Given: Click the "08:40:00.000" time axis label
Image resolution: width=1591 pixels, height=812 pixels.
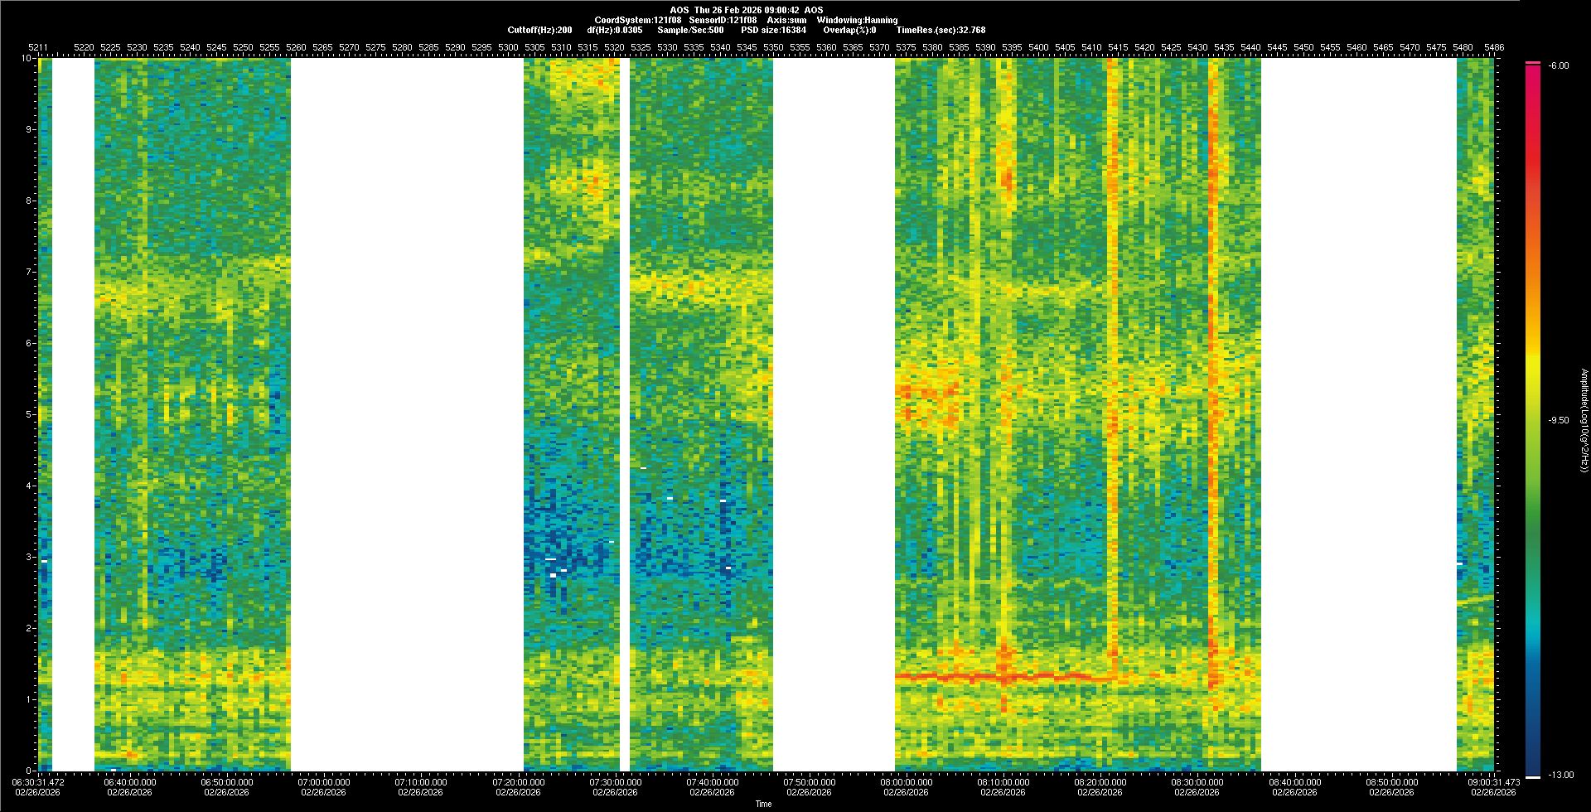Looking at the screenshot, I should [1294, 781].
